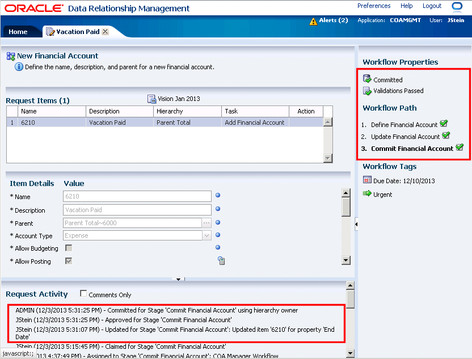
Task: Close the Vacation Paid tab
Action: coord(105,31)
